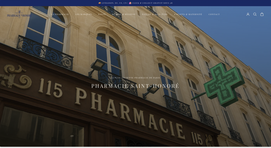271x148 pixels.
Task: Expand the Santé menu
Action: [102, 14]
